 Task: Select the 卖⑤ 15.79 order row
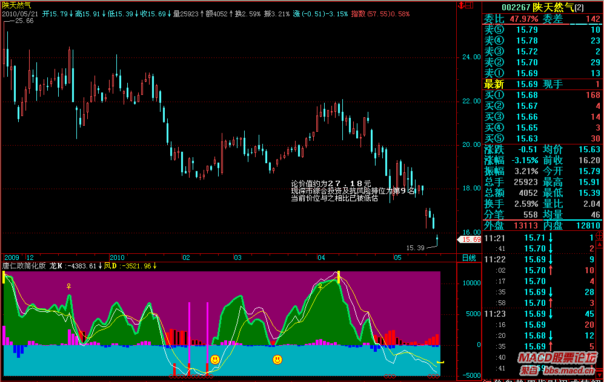pos(542,30)
